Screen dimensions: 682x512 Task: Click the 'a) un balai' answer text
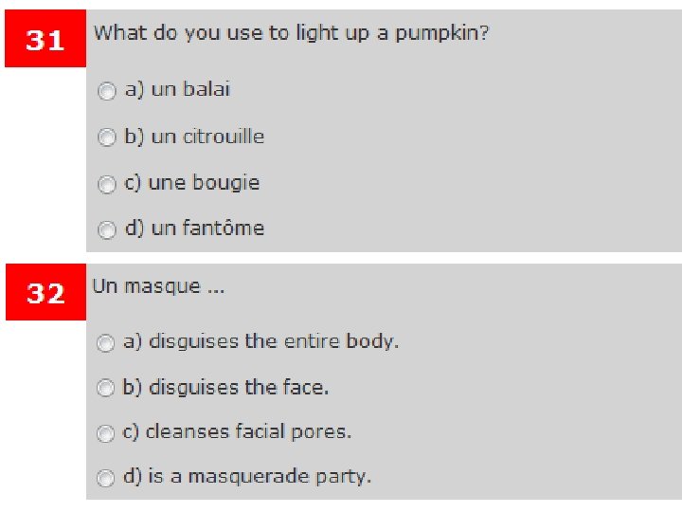coord(177,90)
